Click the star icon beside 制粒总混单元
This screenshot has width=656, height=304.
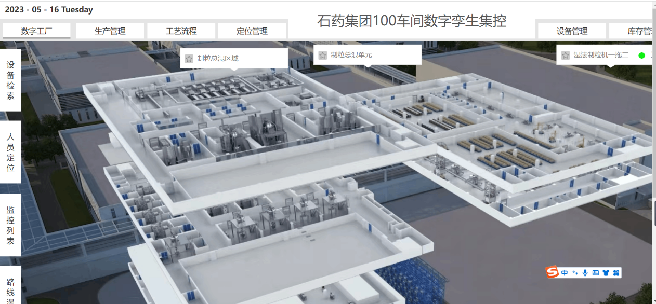coord(323,55)
